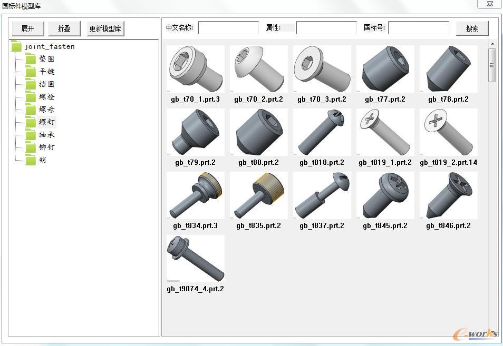This screenshot has width=503, height=346.
Task: Open the gb_t70_1.prt.3 screw model thumbnail
Action: tap(195, 69)
